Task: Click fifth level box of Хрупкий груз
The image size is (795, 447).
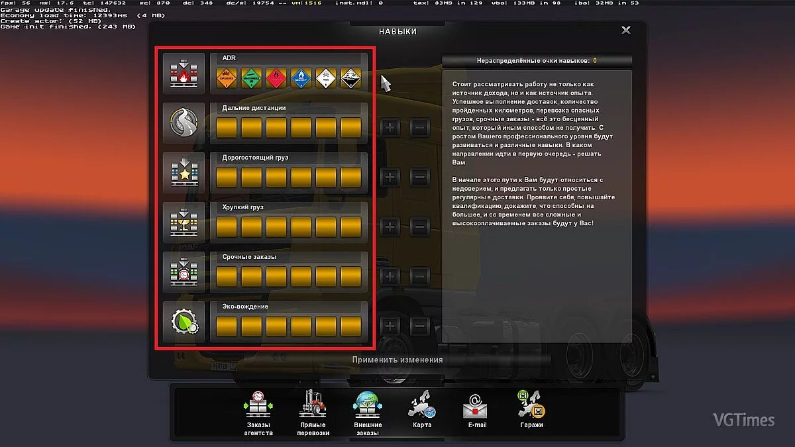Action: pyautogui.click(x=326, y=227)
